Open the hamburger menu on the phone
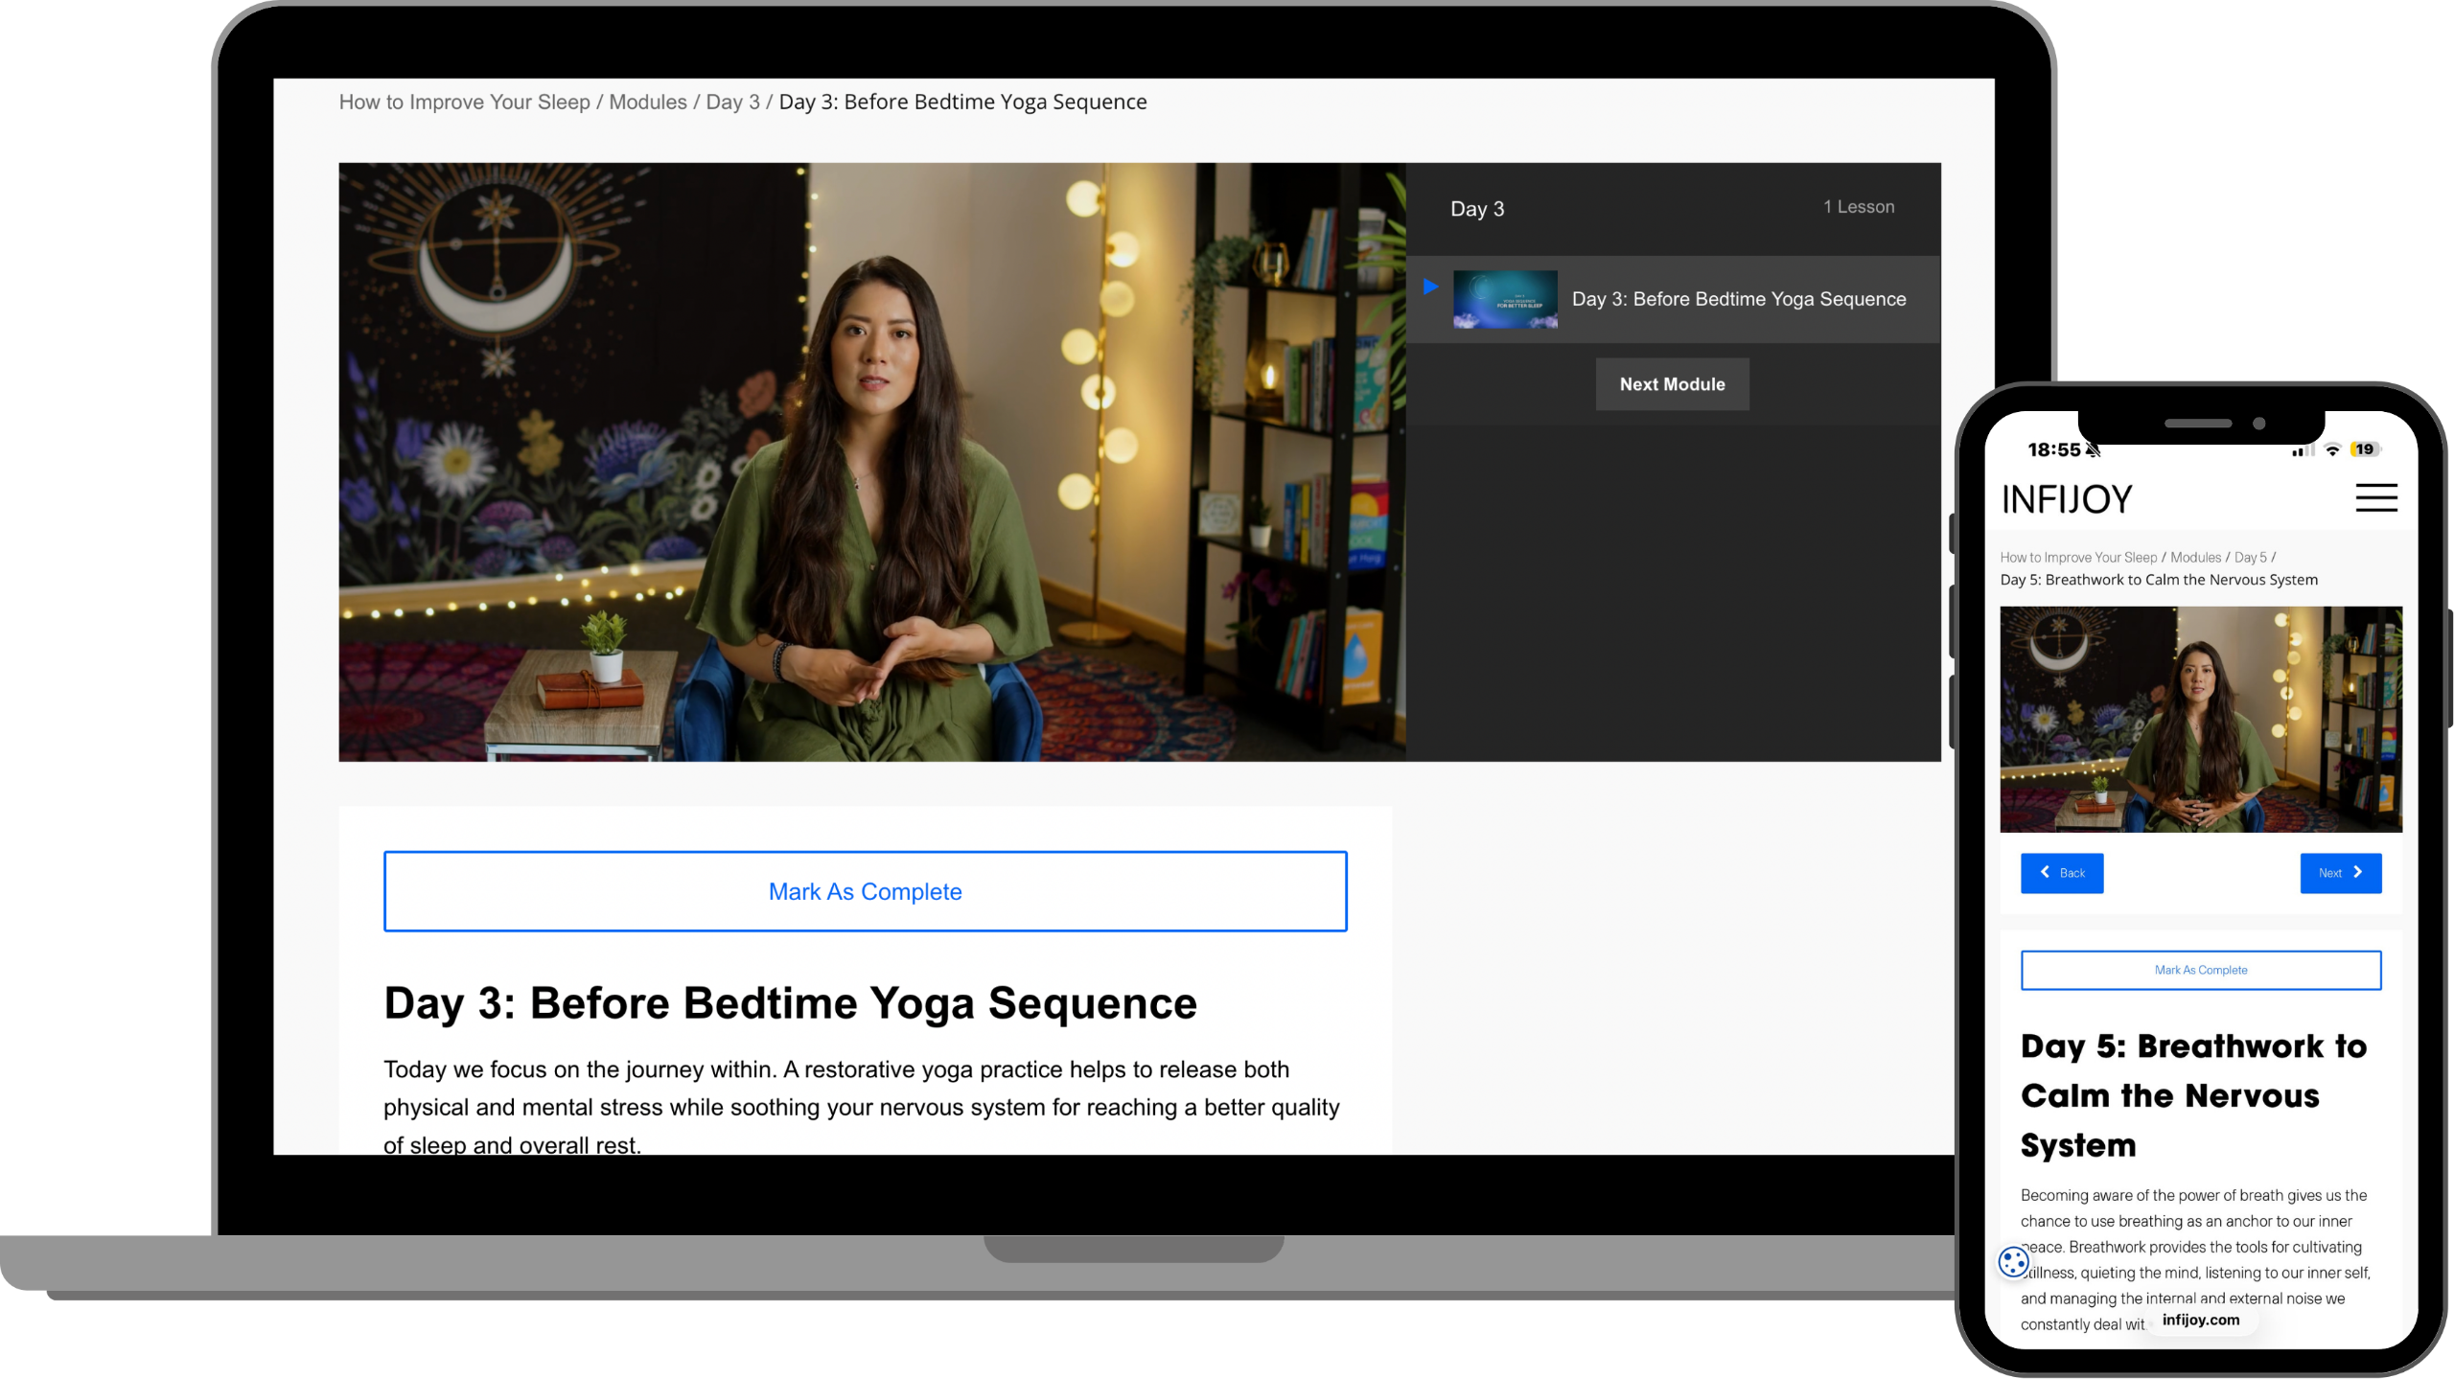The height and width of the screenshot is (1379, 2454). [2375, 497]
